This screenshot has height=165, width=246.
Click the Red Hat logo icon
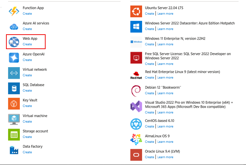[x=136, y=75]
